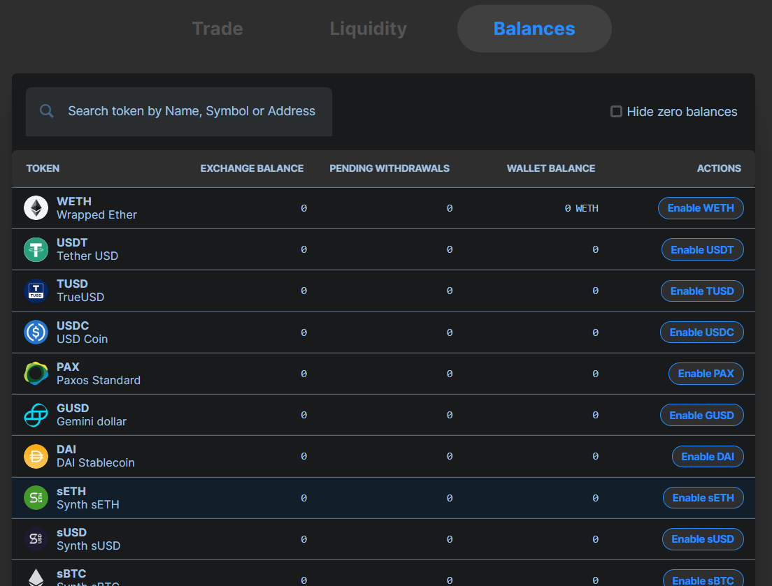The height and width of the screenshot is (586, 772).
Task: Click the PAX Paxos Standard icon
Action: 36,374
